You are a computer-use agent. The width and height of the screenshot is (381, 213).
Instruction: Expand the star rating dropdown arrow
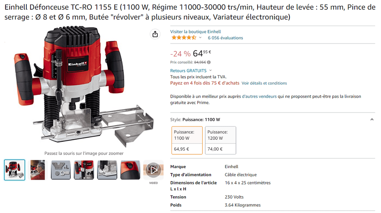[x=200, y=37]
